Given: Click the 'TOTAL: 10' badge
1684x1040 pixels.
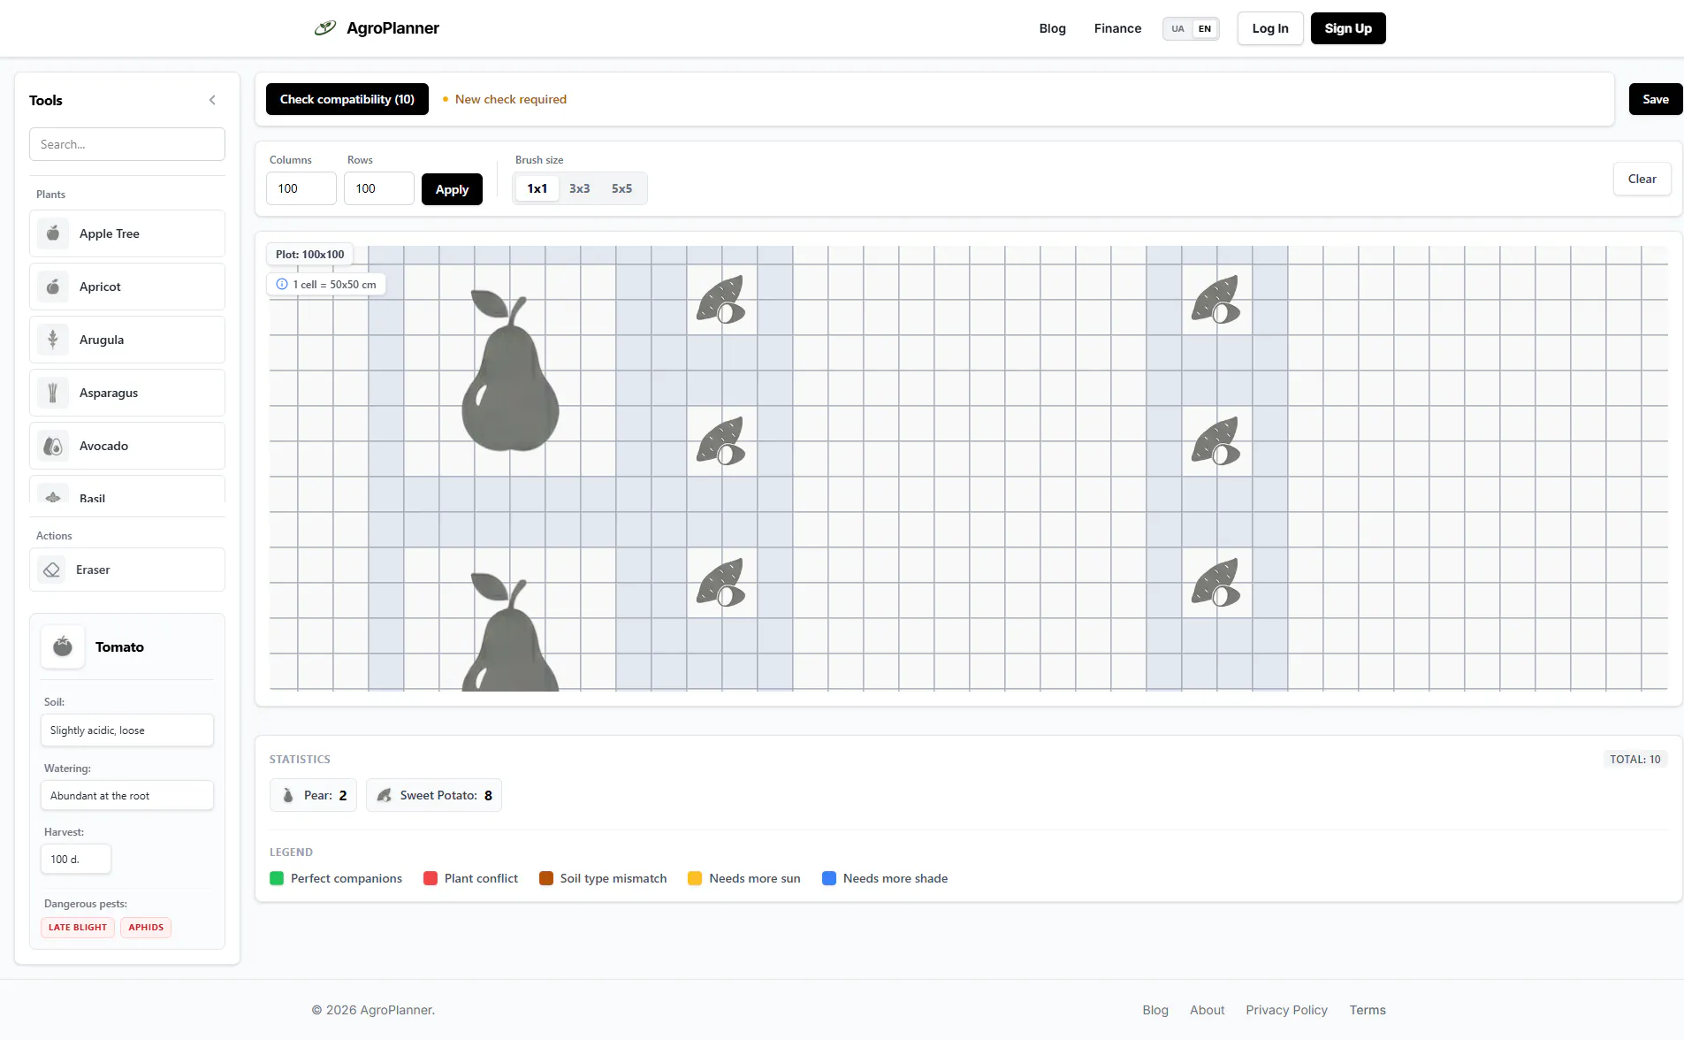Looking at the screenshot, I should point(1634,759).
